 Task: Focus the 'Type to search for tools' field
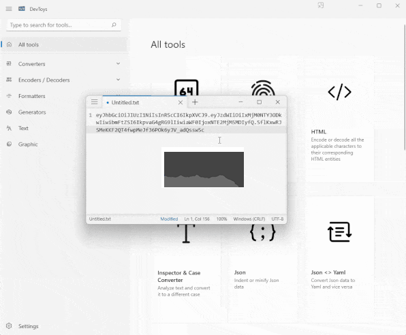point(63,25)
